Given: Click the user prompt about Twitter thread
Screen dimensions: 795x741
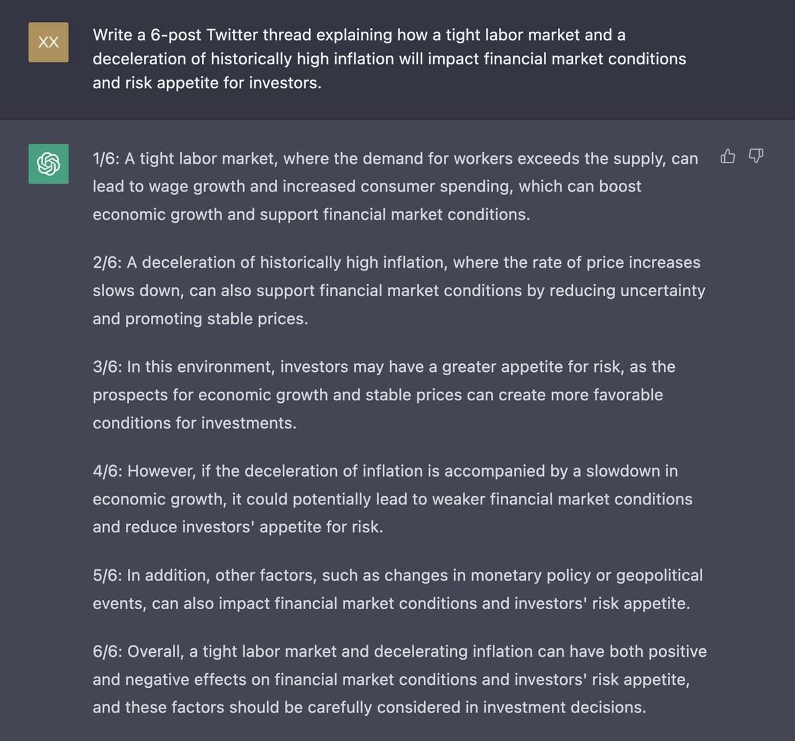Looking at the screenshot, I should [390, 58].
